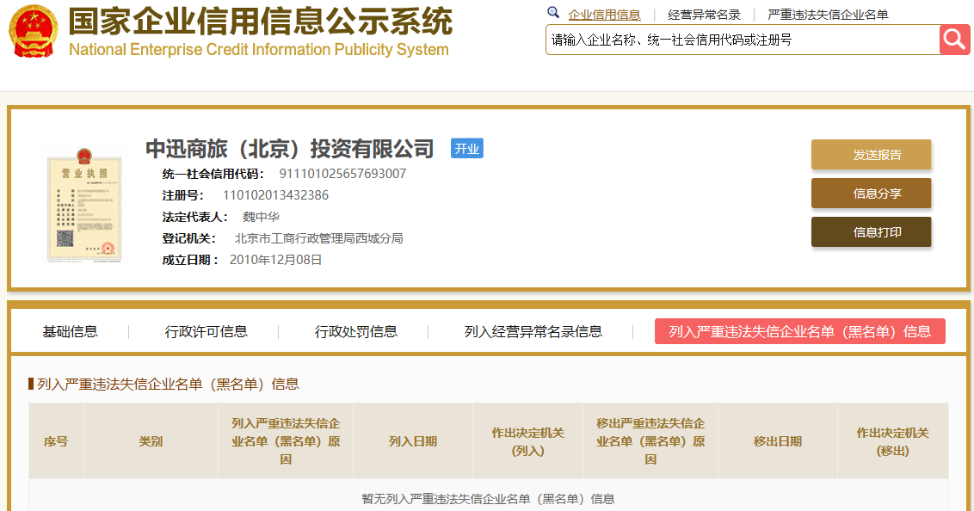Click the 法定代表人 field label
This screenshot has width=974, height=511.
tap(195, 217)
